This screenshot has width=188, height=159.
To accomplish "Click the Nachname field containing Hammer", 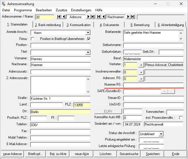I will tap(61, 65).
